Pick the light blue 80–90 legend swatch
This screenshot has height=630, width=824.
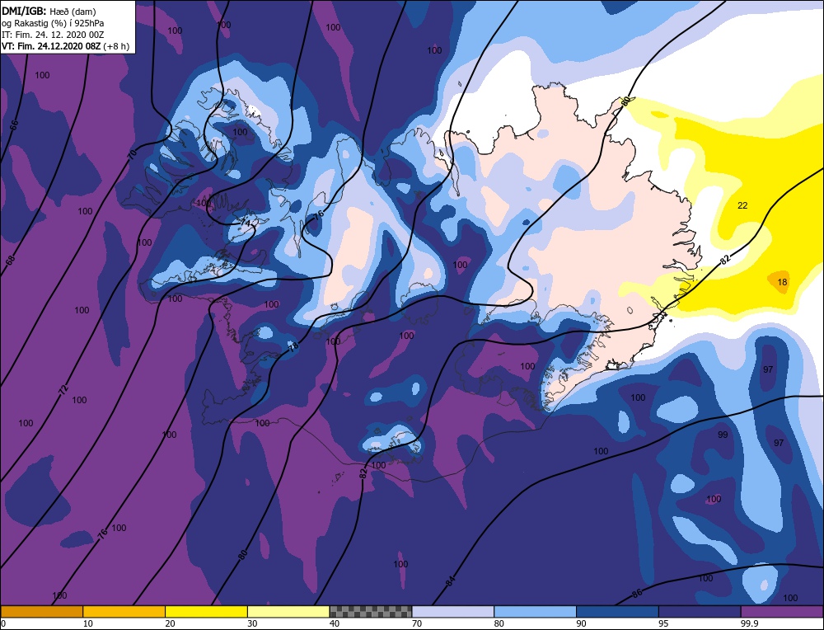click(x=535, y=611)
